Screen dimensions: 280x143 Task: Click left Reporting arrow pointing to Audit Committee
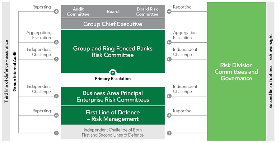click(56, 11)
